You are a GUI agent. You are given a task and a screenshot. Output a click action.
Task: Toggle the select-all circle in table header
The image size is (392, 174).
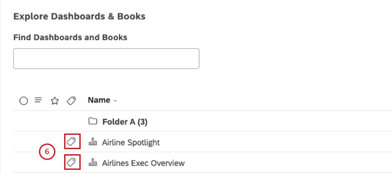[24, 101]
